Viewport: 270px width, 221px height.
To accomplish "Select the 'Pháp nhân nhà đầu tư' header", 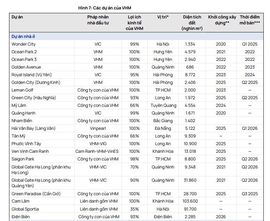I will point(98,20).
